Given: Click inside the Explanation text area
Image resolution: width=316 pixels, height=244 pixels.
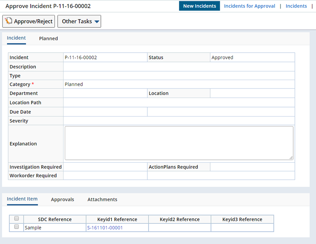Looking at the screenshot, I should click(x=179, y=143).
